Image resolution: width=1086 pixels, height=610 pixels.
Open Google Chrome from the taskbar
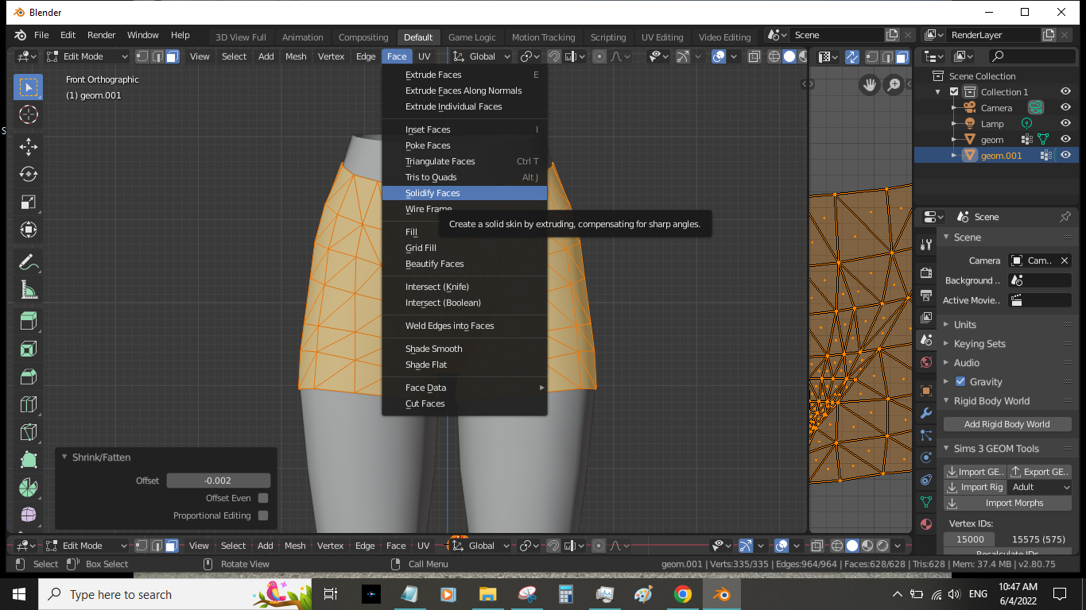(682, 594)
